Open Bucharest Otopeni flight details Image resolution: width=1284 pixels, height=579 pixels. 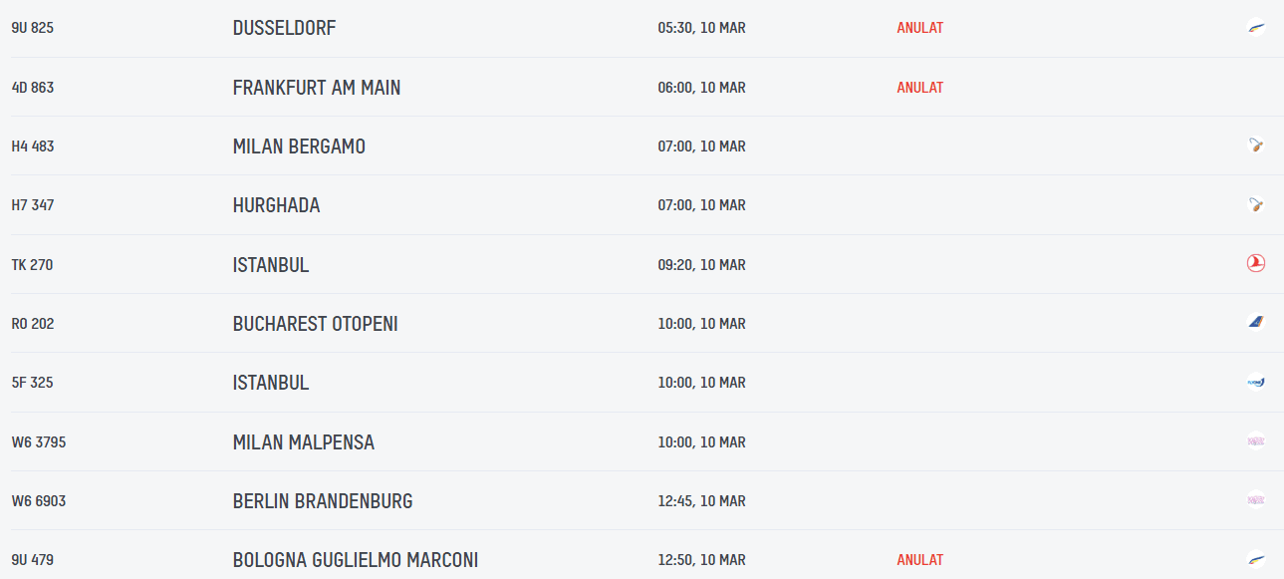coord(315,324)
